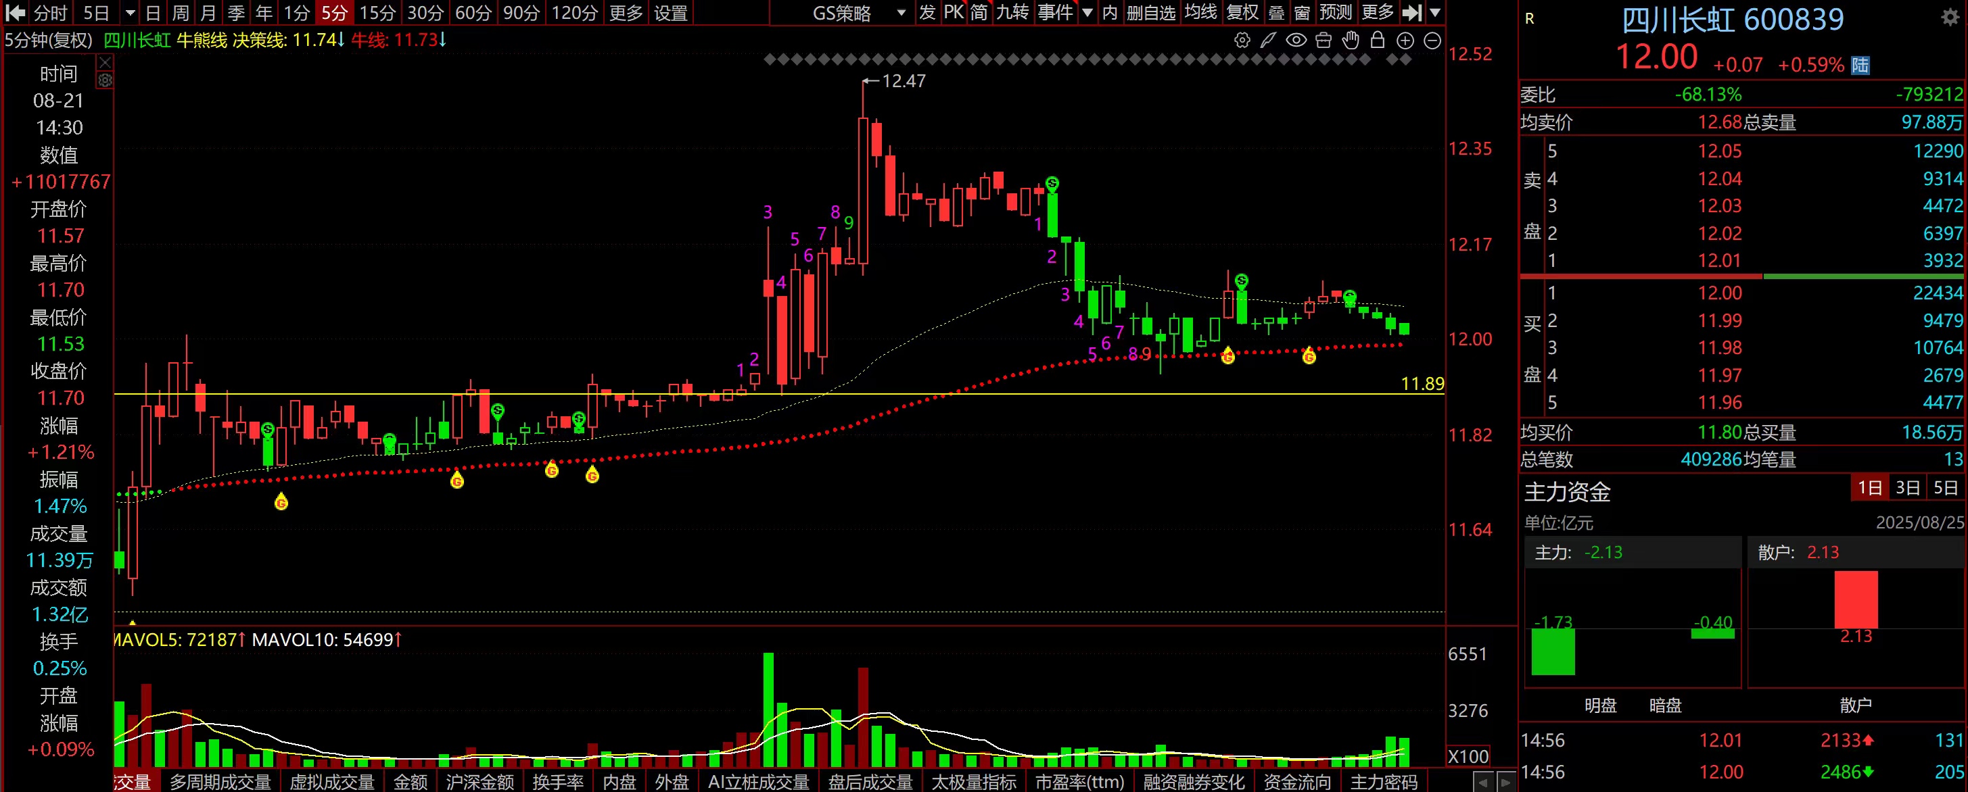Toggle 窗 window button
The width and height of the screenshot is (1968, 792).
pyautogui.click(x=1303, y=12)
